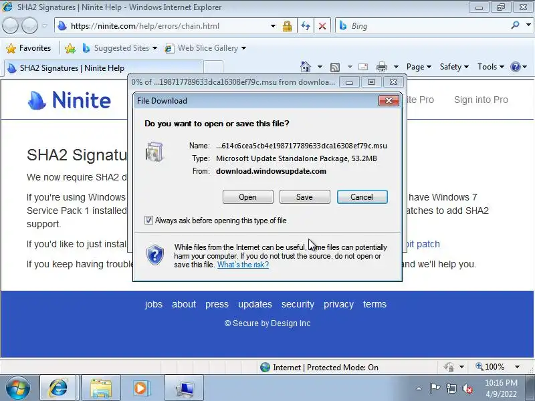Click the muted volume tray icon
The image size is (535, 401).
(467, 388)
